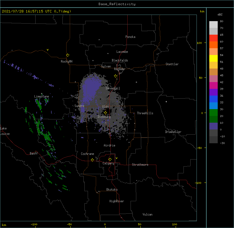
Task: Click yellow diamond marker south of RedDeer
Action: click(x=116, y=76)
